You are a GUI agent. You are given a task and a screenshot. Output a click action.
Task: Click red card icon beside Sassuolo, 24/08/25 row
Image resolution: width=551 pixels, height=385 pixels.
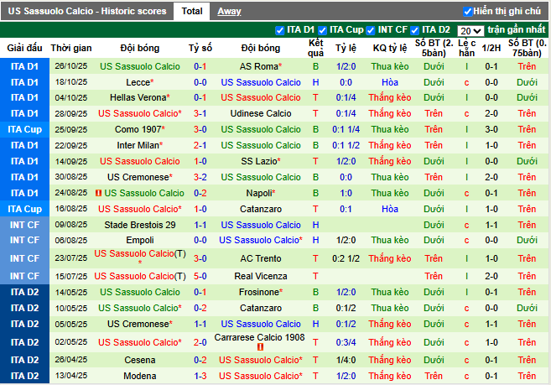click(x=99, y=193)
